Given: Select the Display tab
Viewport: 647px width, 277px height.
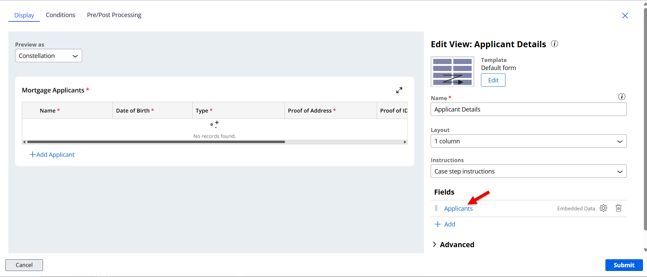Looking at the screenshot, I should 24,15.
